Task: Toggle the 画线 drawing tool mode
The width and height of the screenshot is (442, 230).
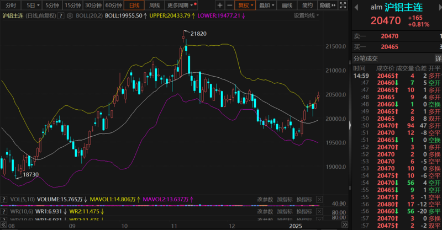Action: (287, 5)
